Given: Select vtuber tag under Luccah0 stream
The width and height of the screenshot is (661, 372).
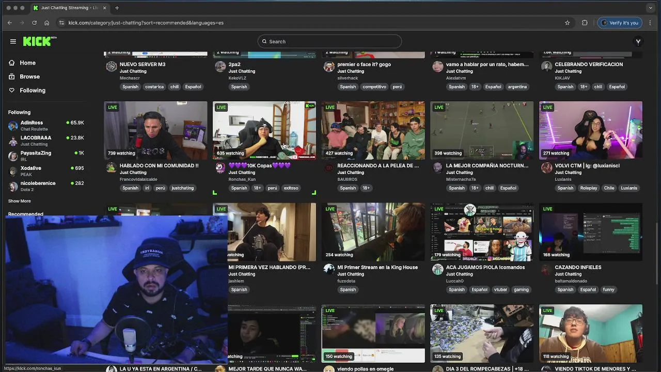Looking at the screenshot, I should pos(500,290).
